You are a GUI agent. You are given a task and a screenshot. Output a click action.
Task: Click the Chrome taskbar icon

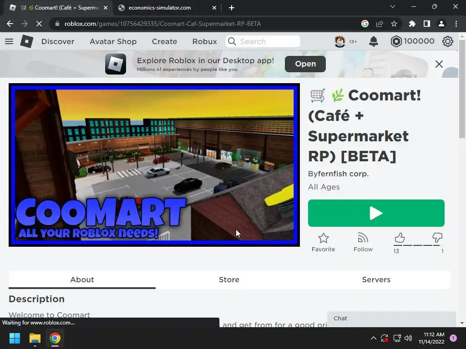click(x=55, y=338)
